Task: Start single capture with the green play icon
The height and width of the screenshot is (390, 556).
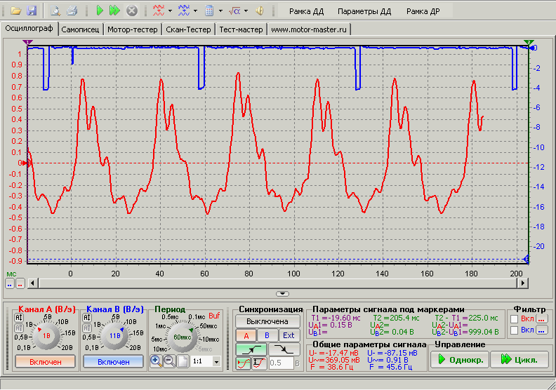Action: point(100,11)
